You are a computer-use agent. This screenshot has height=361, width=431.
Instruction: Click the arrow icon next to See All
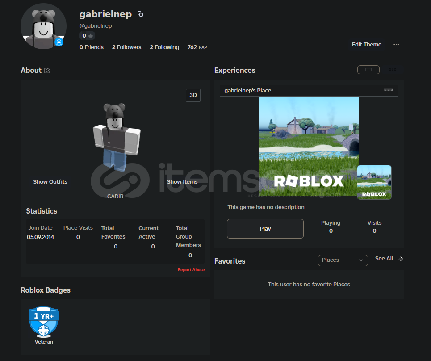[401, 259]
